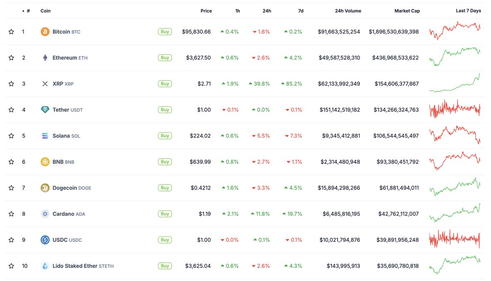This screenshot has height=281, width=491.
Task: Sort by the 24h Volume header
Action: 348,11
